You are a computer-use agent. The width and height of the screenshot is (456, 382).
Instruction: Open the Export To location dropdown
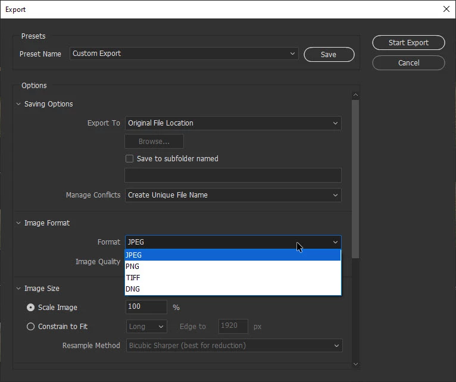click(233, 123)
